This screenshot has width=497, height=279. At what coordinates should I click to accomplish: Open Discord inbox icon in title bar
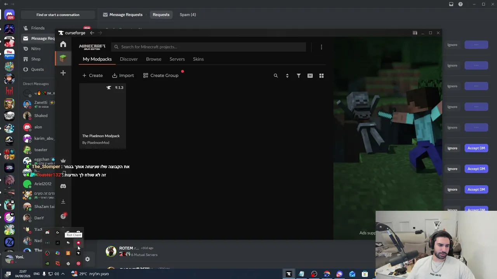point(451,4)
